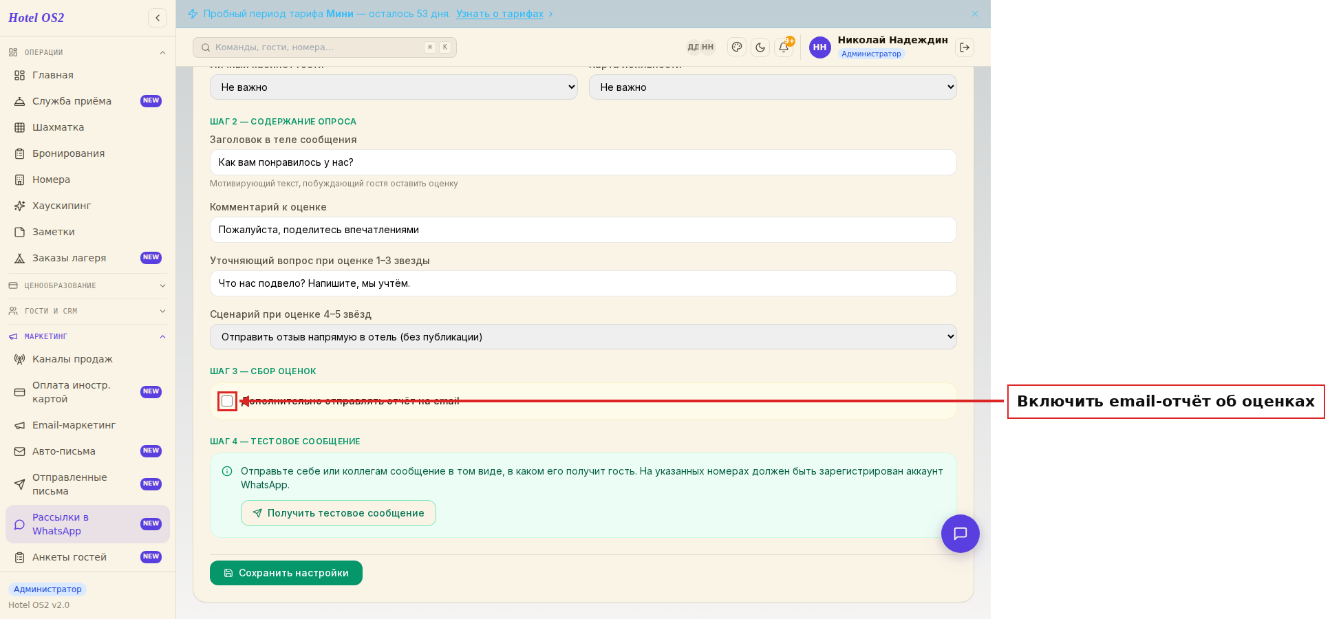Collapse the МАРКЕТИНГ sidebar group
1341x619 pixels.
click(87, 336)
